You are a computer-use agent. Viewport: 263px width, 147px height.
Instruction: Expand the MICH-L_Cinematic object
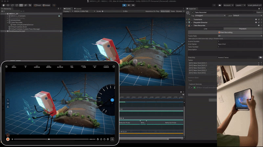(7, 16)
